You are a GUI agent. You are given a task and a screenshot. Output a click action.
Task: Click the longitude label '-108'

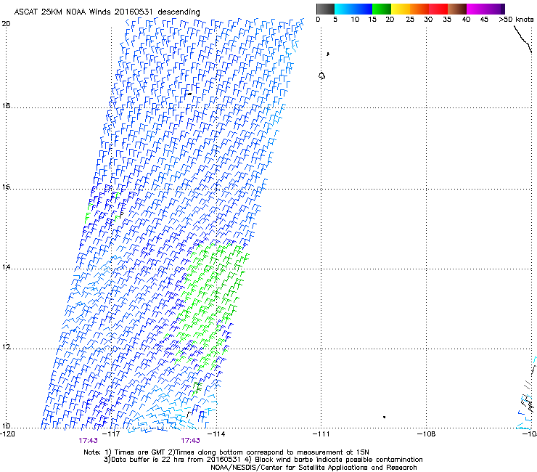pyautogui.click(x=427, y=434)
